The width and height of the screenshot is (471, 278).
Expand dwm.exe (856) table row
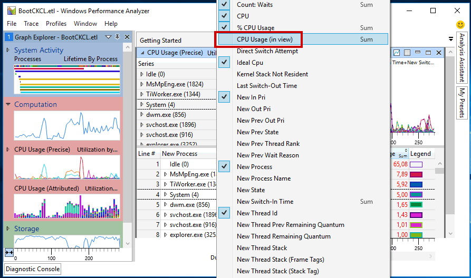[x=166, y=205]
